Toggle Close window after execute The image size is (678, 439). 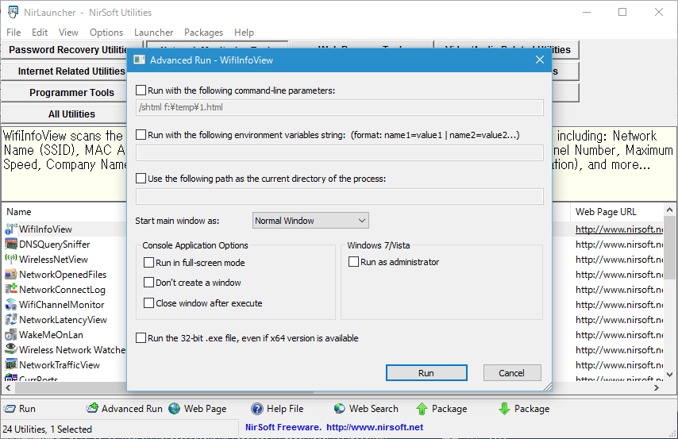tap(148, 302)
